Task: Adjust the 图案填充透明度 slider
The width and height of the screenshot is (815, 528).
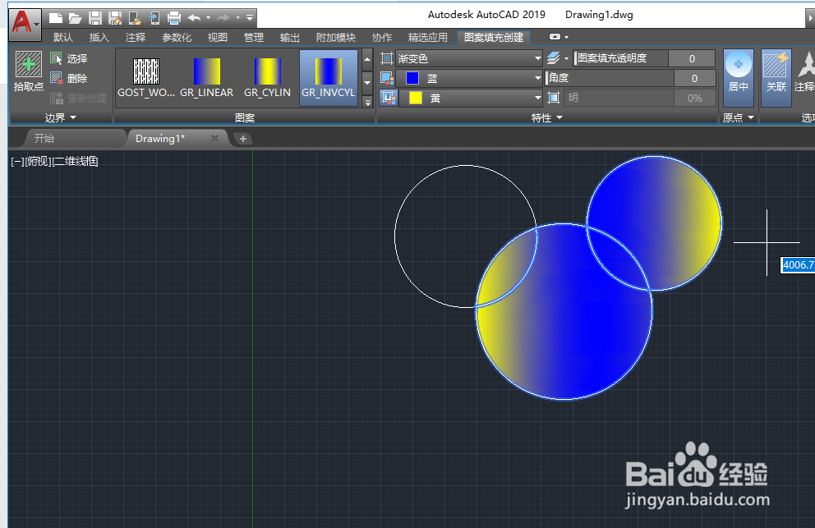Action: point(620,58)
